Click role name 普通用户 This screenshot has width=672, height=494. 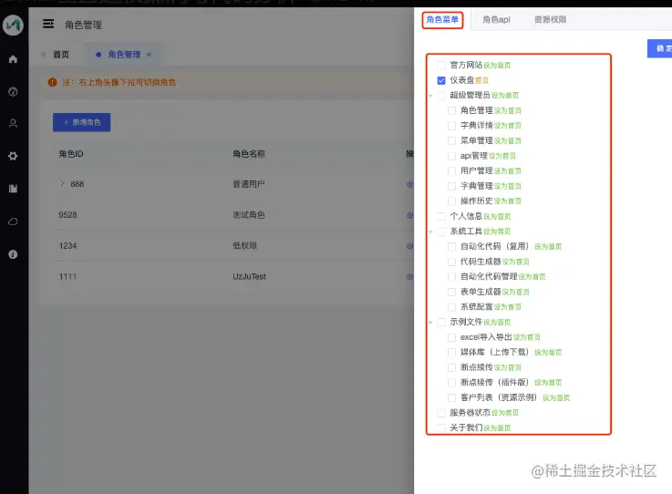pos(249,184)
